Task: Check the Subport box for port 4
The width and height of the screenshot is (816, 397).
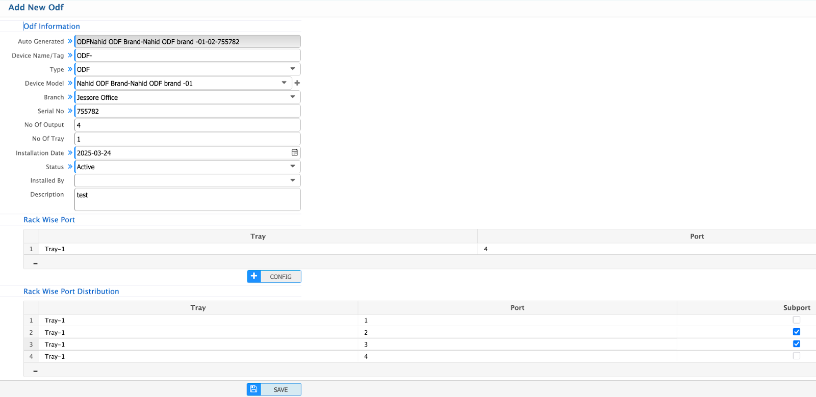Action: point(796,356)
